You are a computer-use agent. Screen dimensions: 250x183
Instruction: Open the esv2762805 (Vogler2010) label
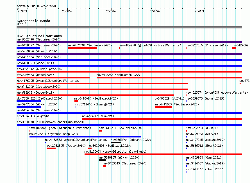[x=66, y=146]
